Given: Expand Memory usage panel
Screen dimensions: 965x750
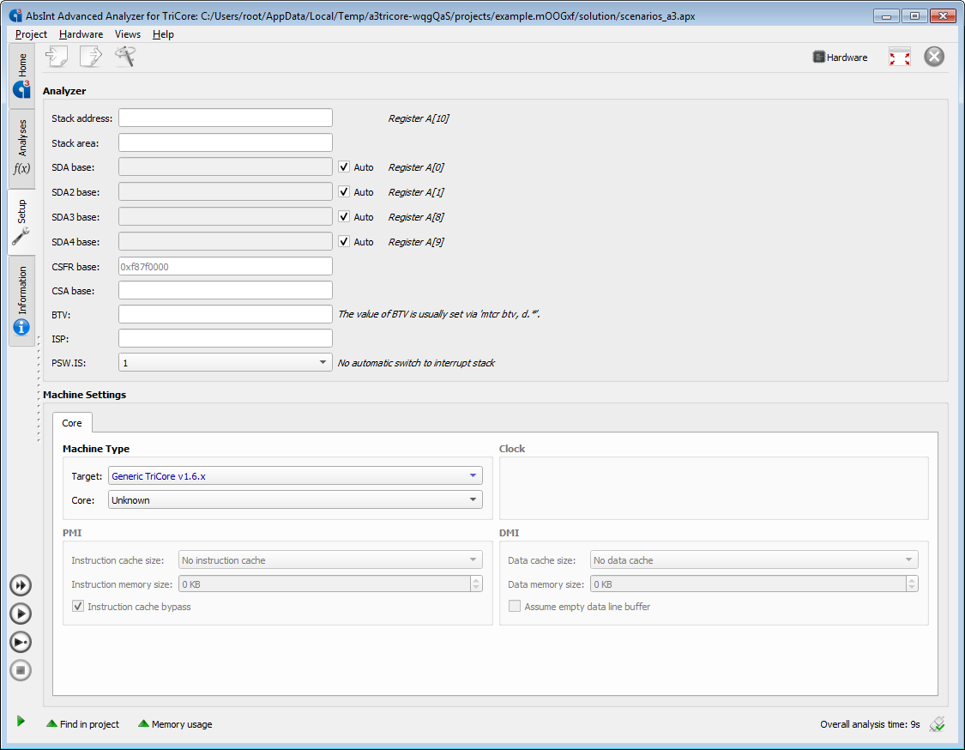Looking at the screenshot, I should pos(175,724).
